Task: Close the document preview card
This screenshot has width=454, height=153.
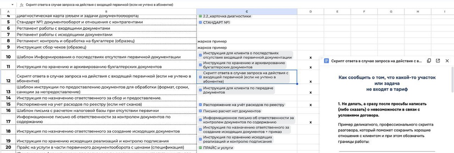Action: pyautogui.click(x=447, y=60)
